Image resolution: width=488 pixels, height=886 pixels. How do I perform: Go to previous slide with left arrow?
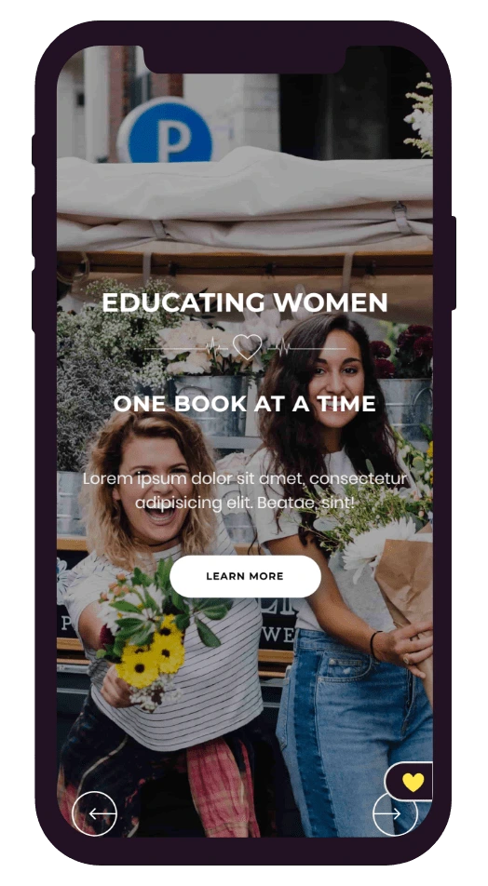click(x=94, y=813)
